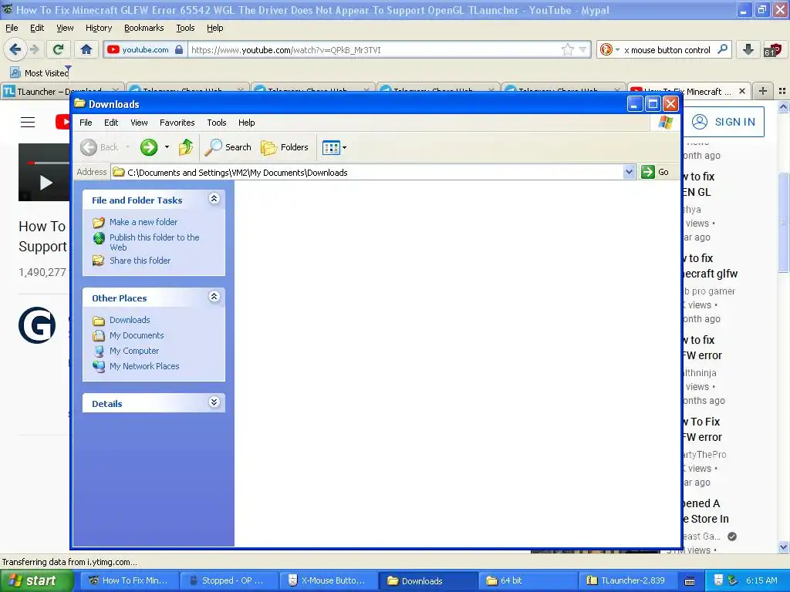
Task: Open the Tools menu in Downloads window
Action: tap(216, 123)
